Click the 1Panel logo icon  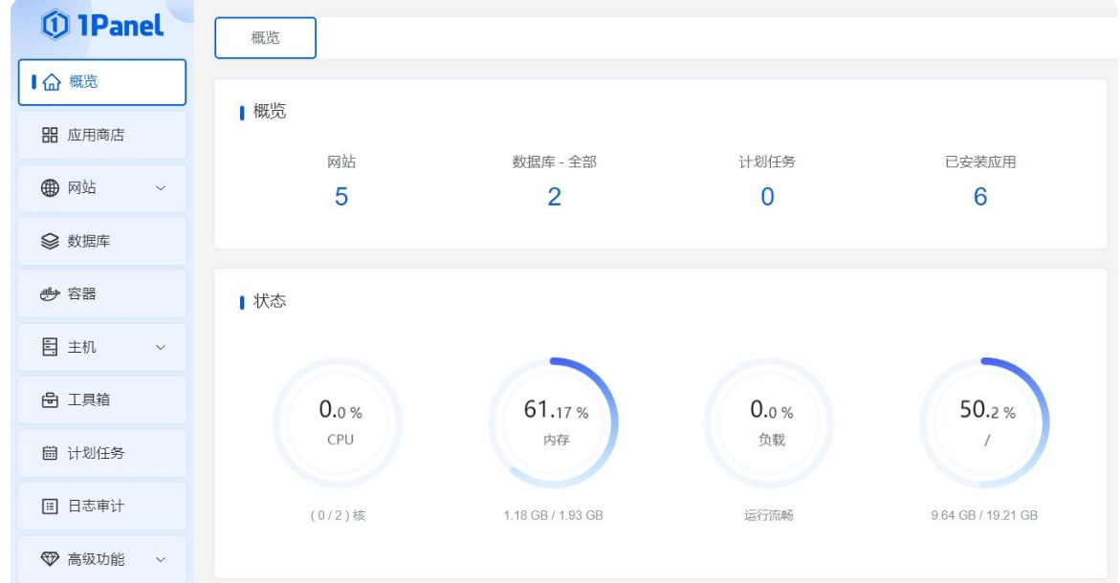point(55,26)
